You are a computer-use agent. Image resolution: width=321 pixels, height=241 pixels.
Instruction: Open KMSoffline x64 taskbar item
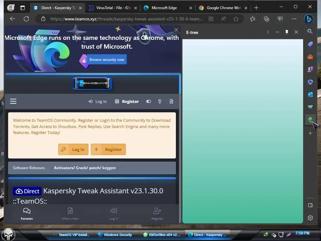(162, 235)
